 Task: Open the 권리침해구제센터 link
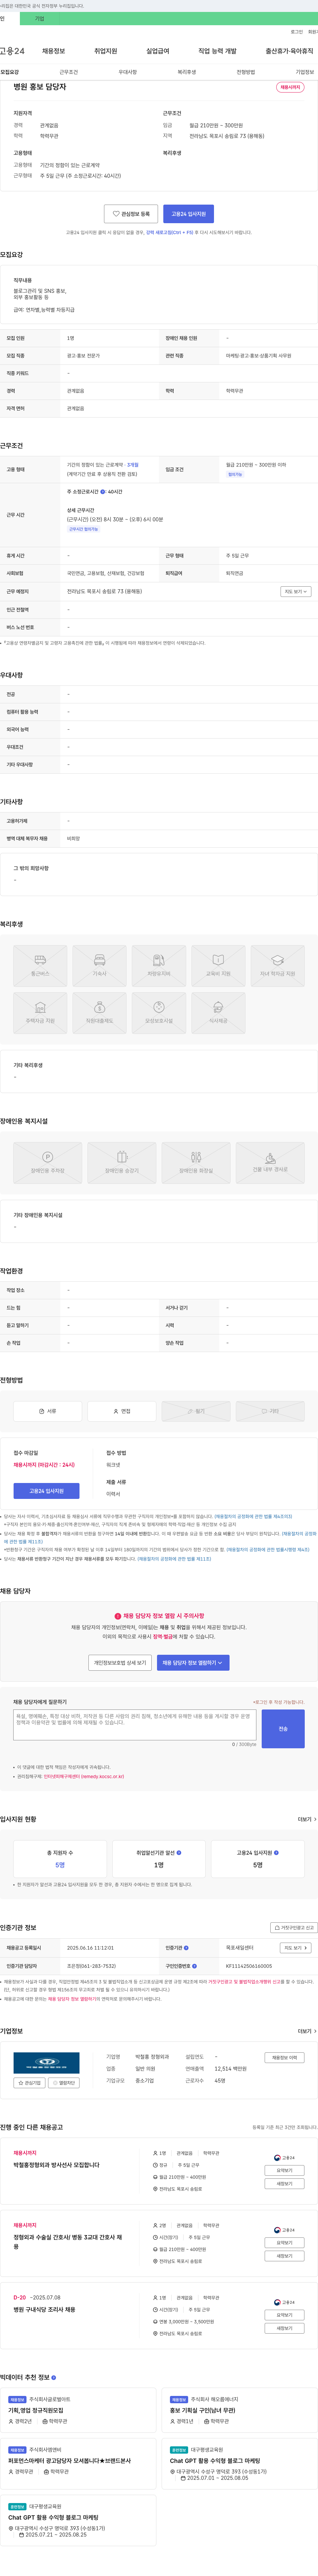coord(84,1777)
